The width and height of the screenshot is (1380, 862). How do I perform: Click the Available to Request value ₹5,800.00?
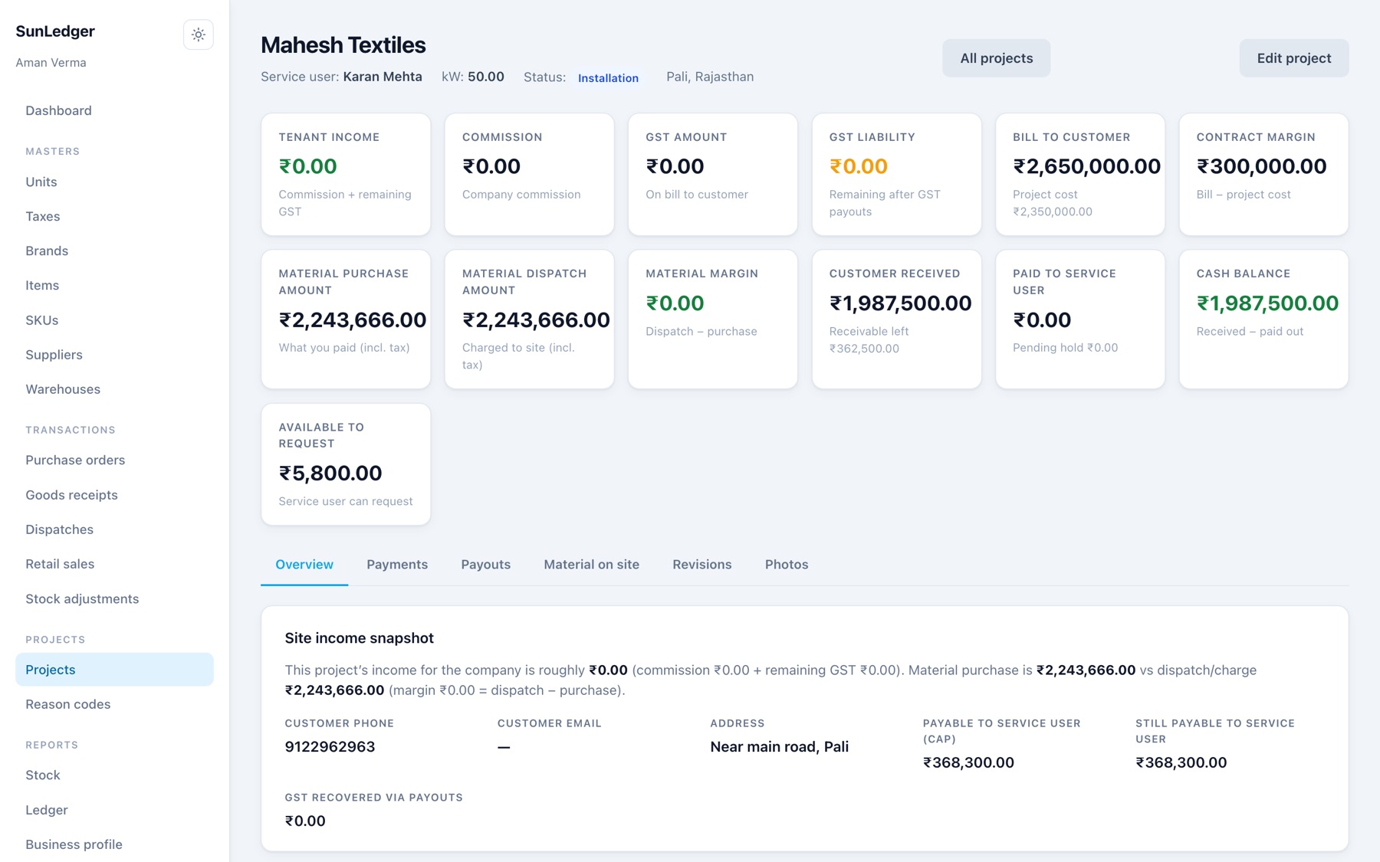tap(330, 474)
